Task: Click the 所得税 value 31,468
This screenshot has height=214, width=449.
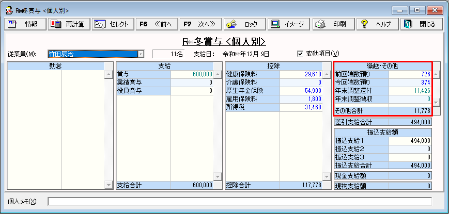Action: tap(301, 107)
